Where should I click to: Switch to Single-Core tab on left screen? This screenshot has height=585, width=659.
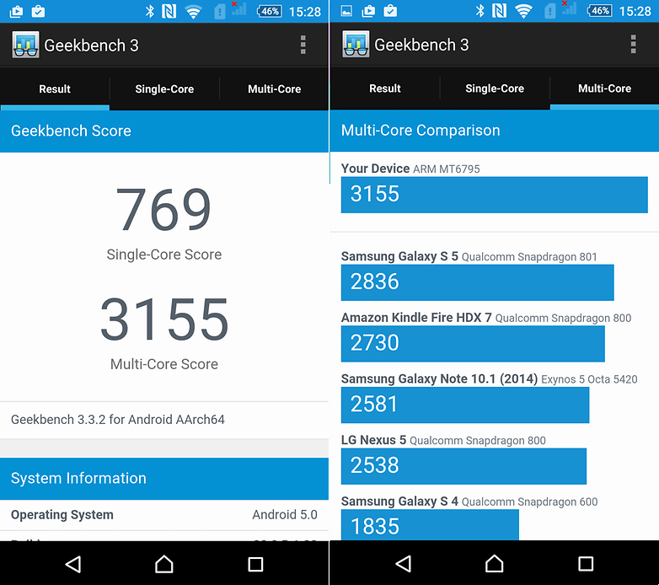coord(164,89)
